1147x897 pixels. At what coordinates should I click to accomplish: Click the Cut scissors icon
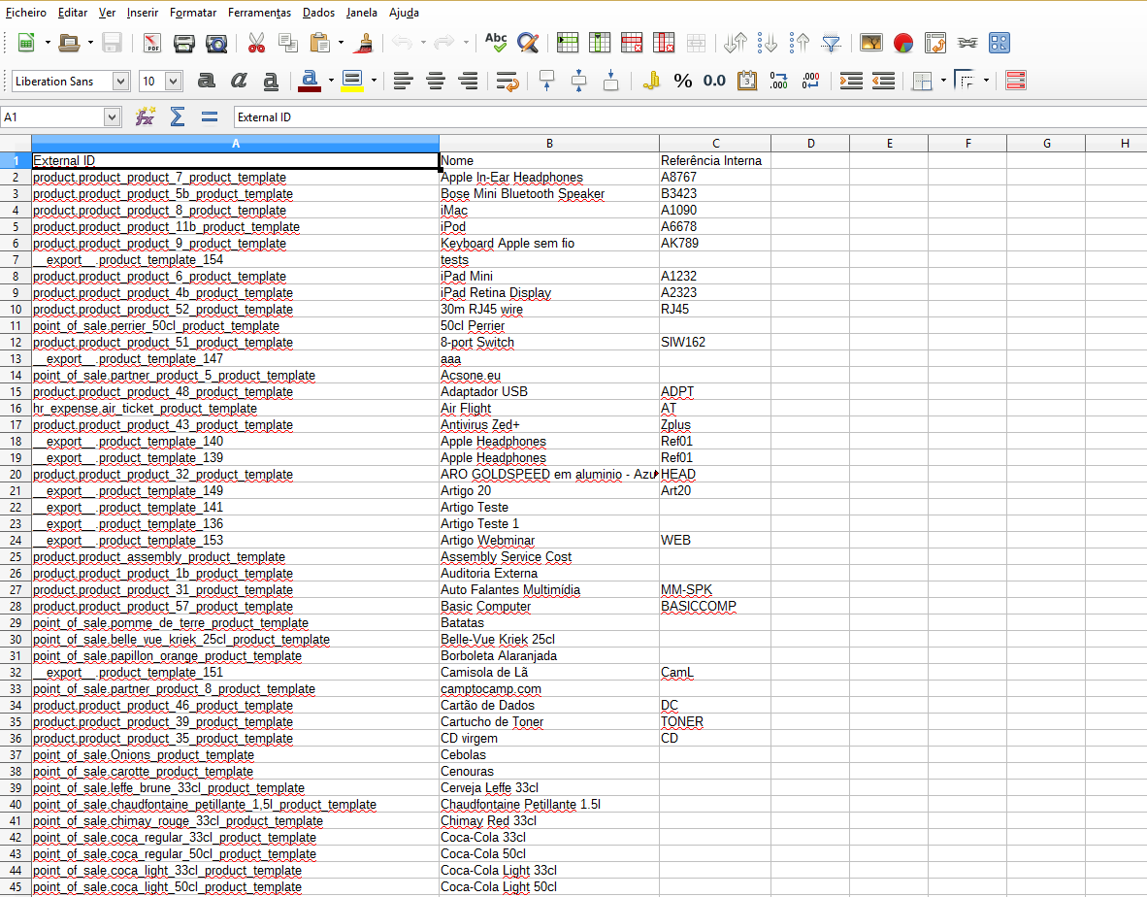tap(256, 43)
